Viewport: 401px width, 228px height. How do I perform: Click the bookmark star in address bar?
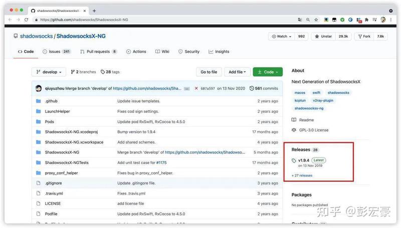coord(316,19)
